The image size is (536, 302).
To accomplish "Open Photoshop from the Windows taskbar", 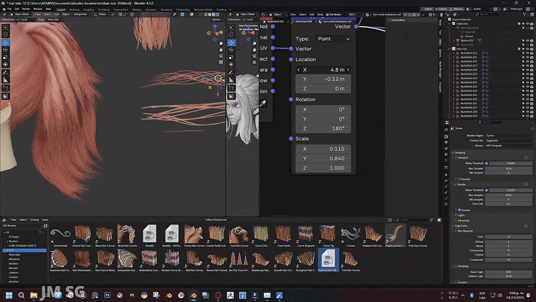I will 107,295.
